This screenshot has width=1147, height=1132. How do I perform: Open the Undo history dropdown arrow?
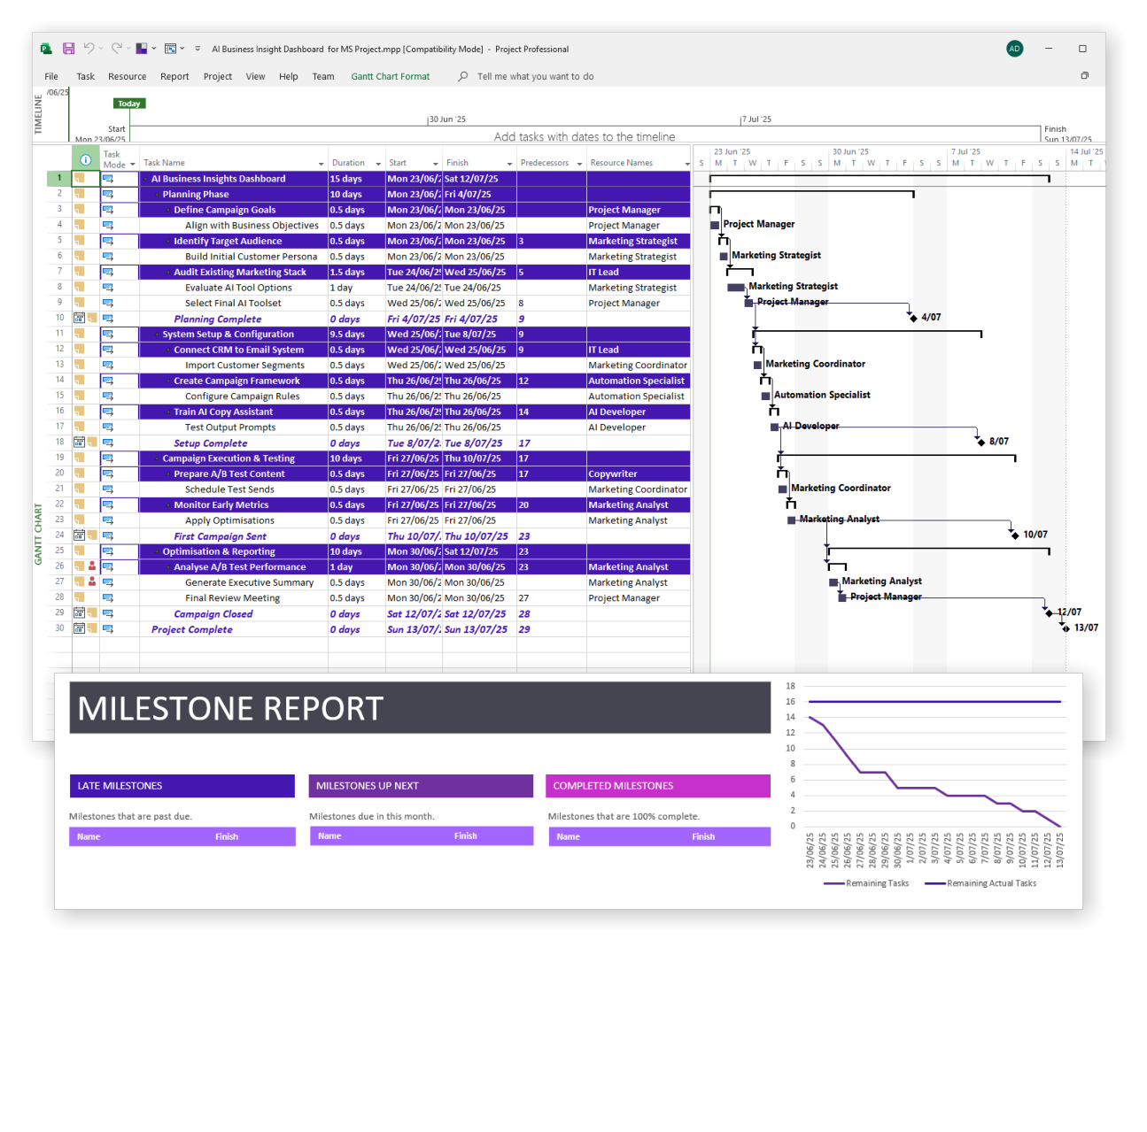point(101,49)
